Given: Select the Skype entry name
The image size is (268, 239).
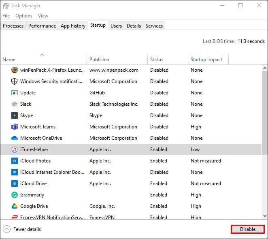Looking at the screenshot, I should pos(26,115).
